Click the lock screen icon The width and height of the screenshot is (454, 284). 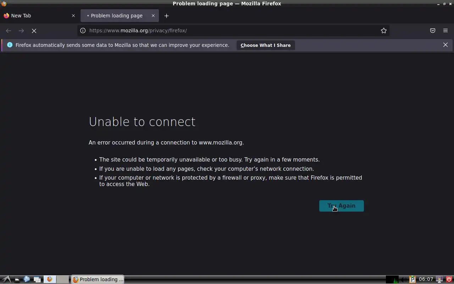439,279
